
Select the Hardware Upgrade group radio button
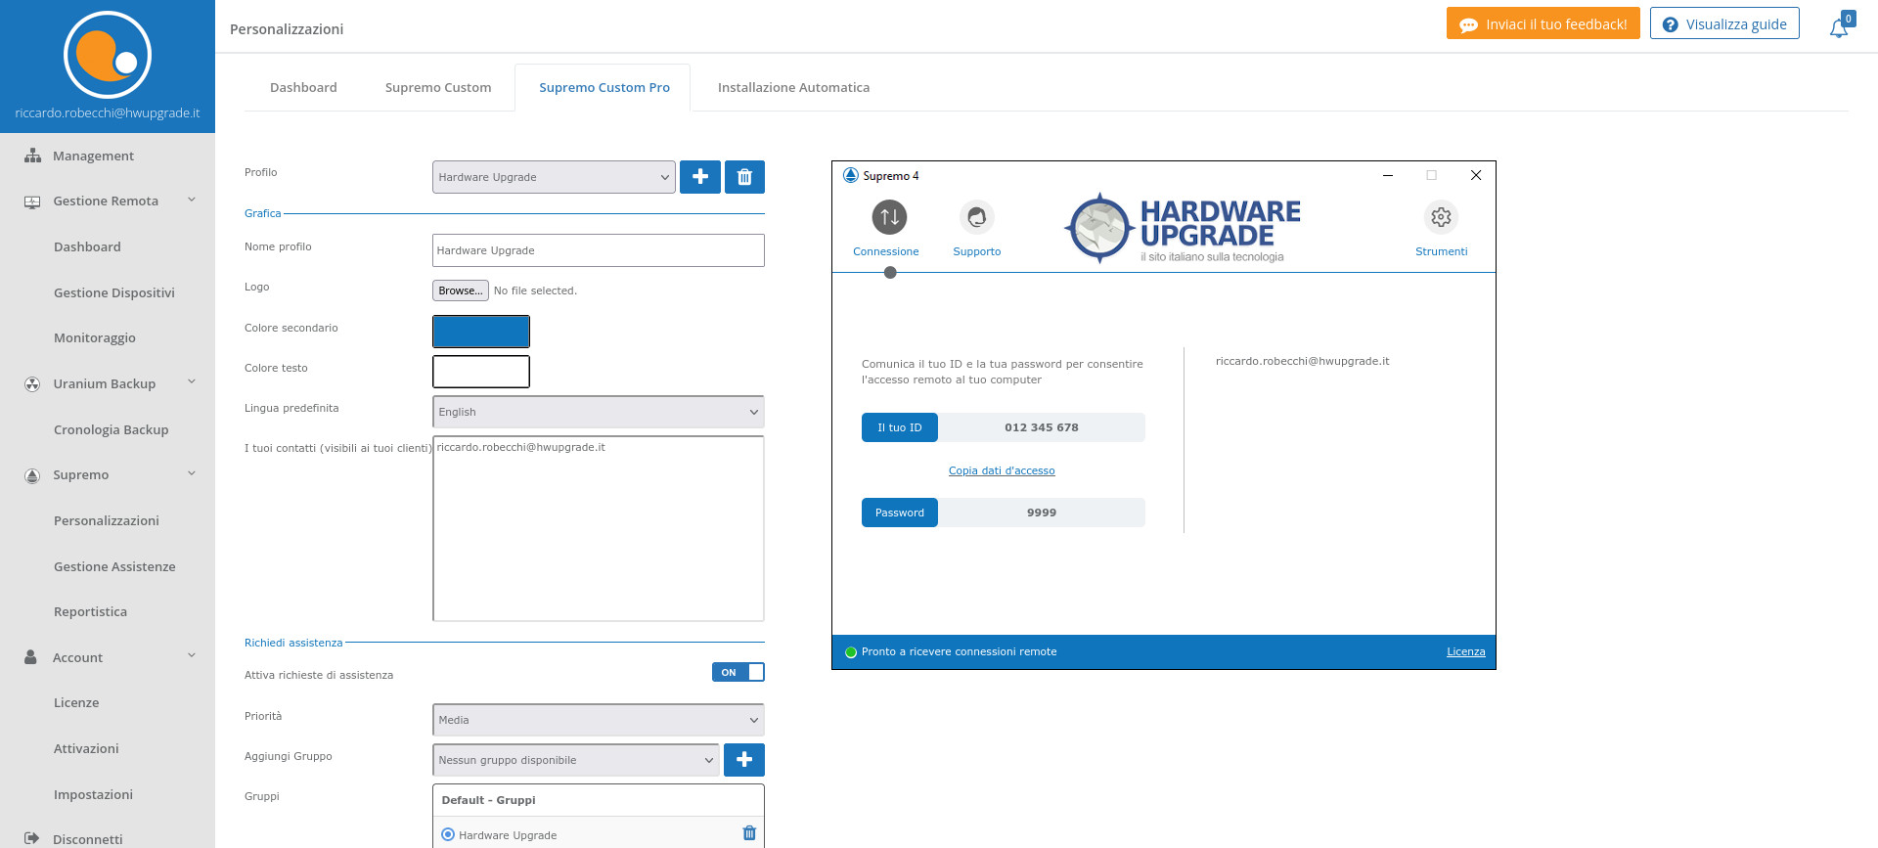pos(448,834)
